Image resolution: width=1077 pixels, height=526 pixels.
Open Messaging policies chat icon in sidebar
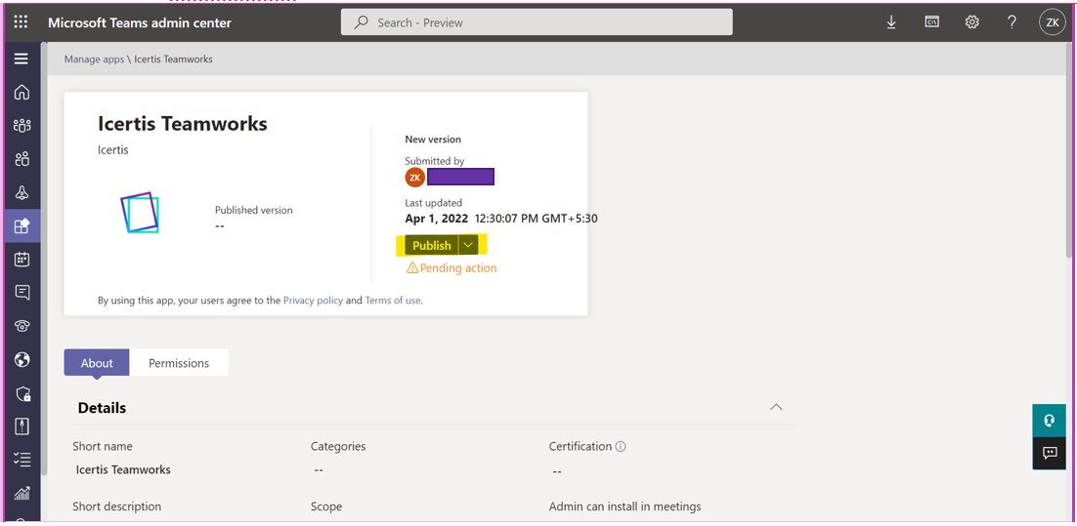point(22,293)
